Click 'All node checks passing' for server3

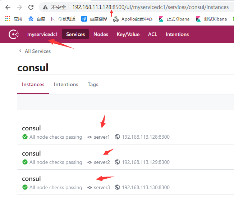coord(56,188)
